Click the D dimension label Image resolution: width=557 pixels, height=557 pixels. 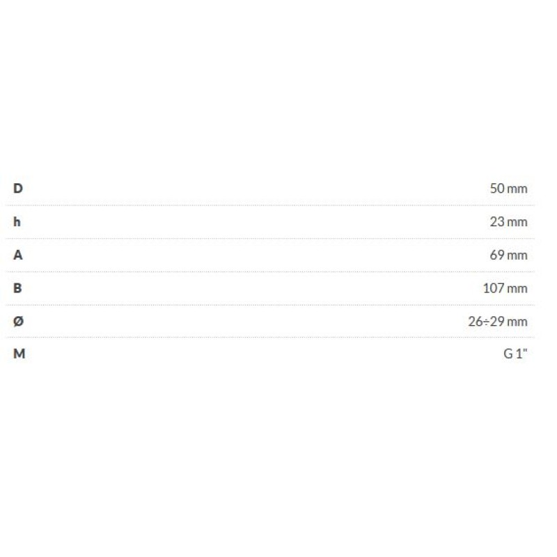[x=18, y=188]
